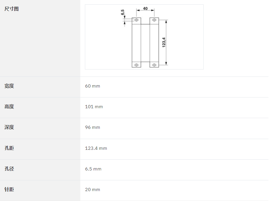
Task: Click bottom-right mounting hole symbol in drawing
Action: click(154, 65)
